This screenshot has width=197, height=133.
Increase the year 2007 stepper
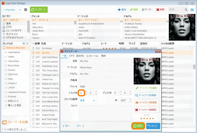[x=131, y=99]
